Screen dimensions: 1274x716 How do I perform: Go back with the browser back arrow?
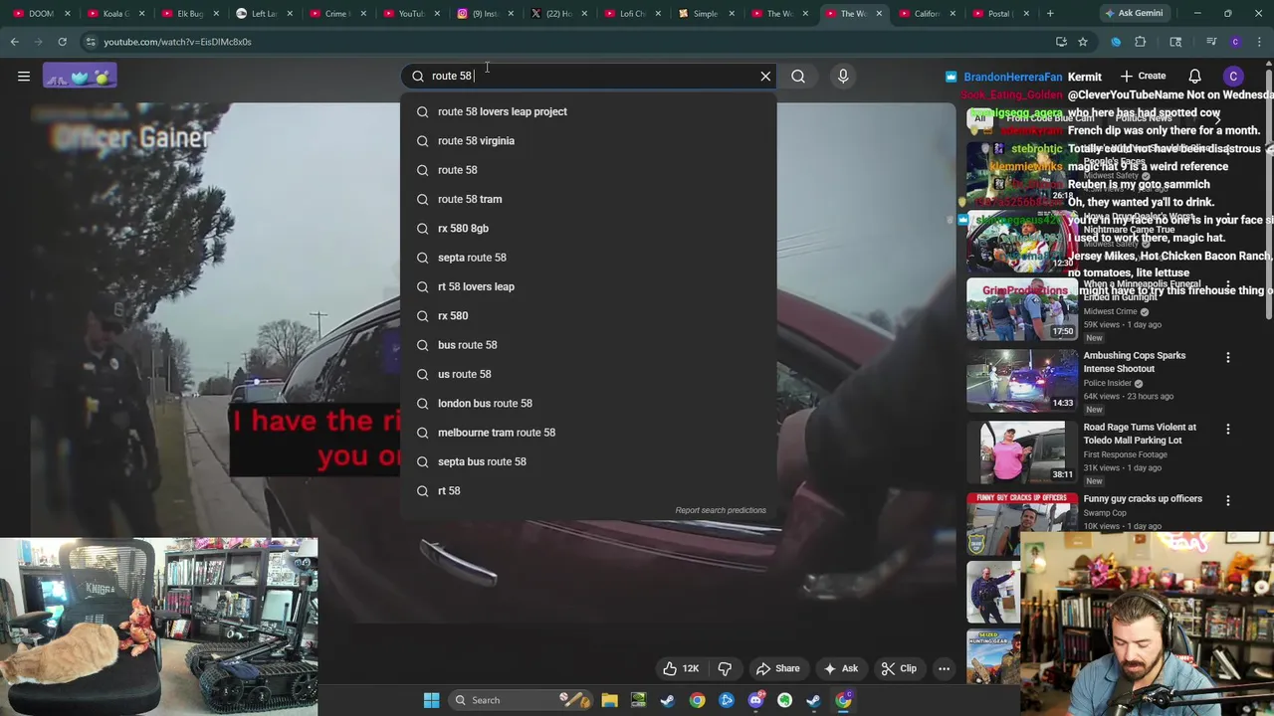[15, 42]
